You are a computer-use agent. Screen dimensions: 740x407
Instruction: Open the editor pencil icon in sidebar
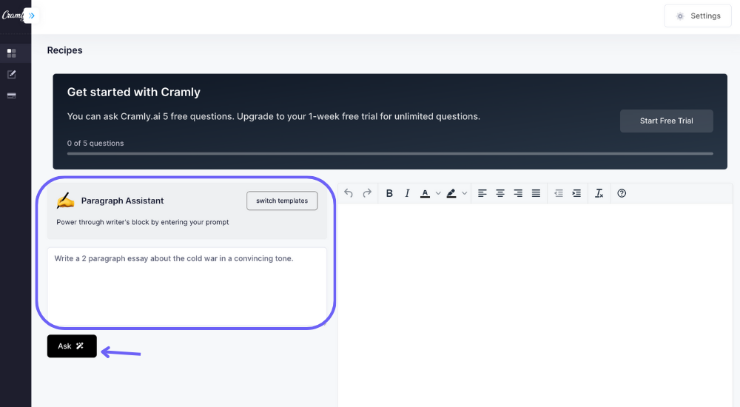click(11, 74)
